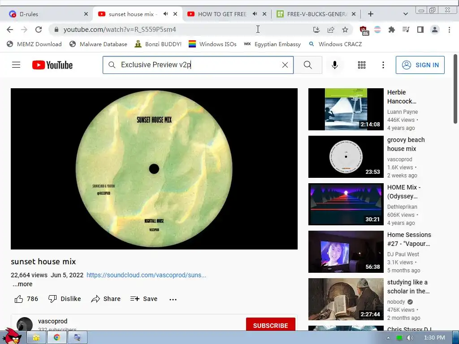Like the video with thumbs up
The height and width of the screenshot is (344, 459).
pos(26,299)
